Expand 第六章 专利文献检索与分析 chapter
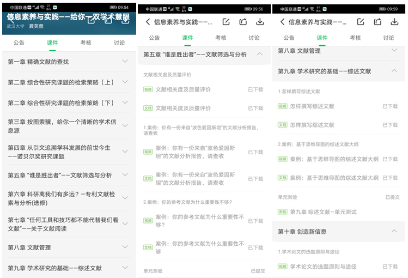Image resolution: width=408 pixels, height=278 pixels. coord(125,198)
